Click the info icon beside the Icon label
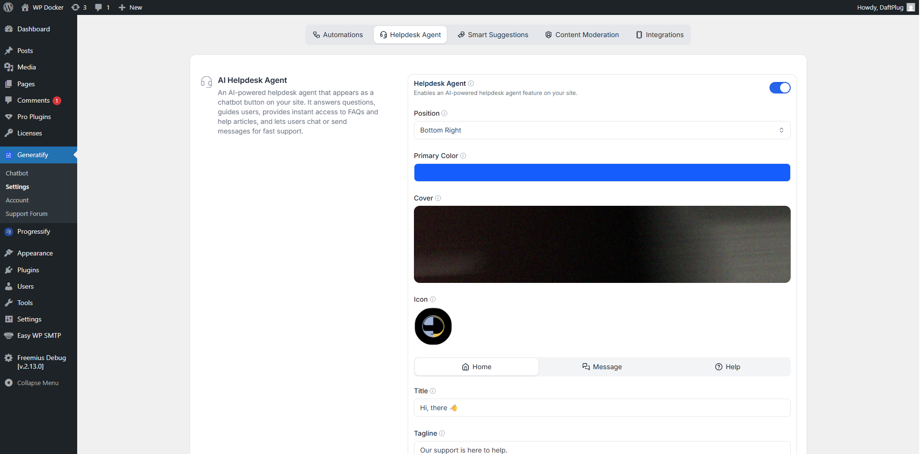920x454 pixels. [433, 299]
